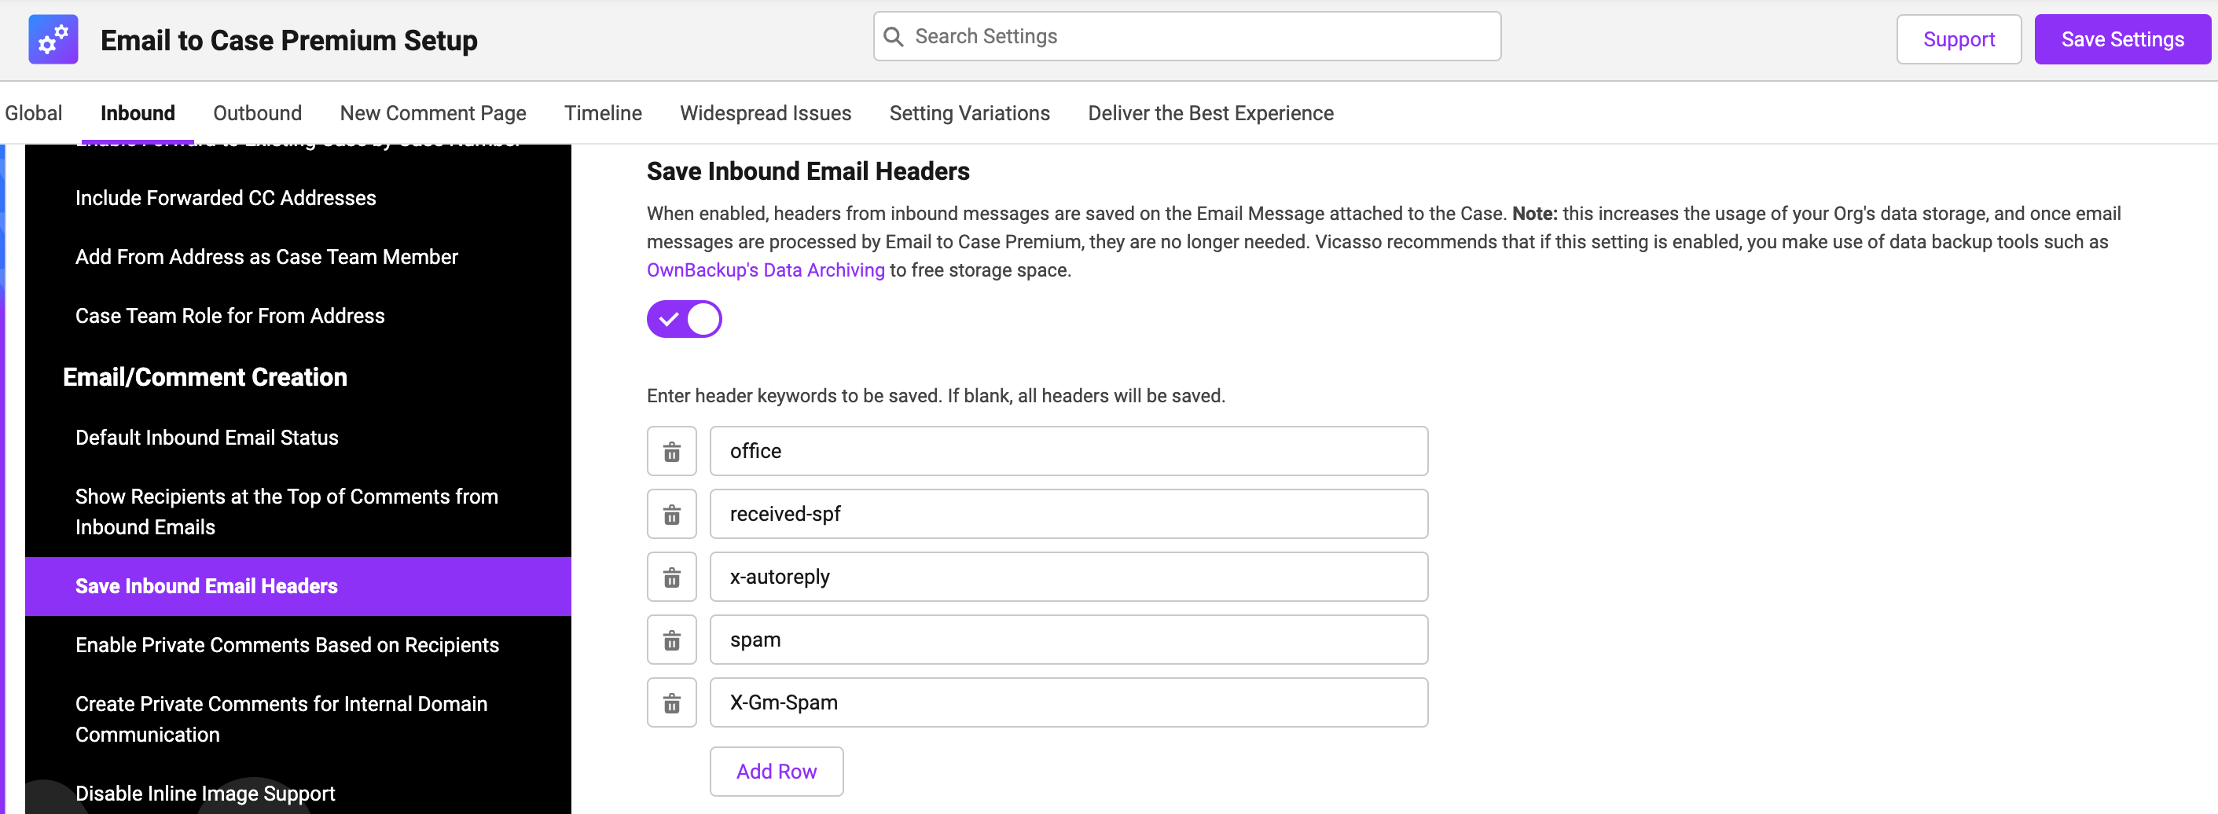Click the 'spam' keyword input field
The height and width of the screenshot is (814, 2218).
click(x=1069, y=640)
